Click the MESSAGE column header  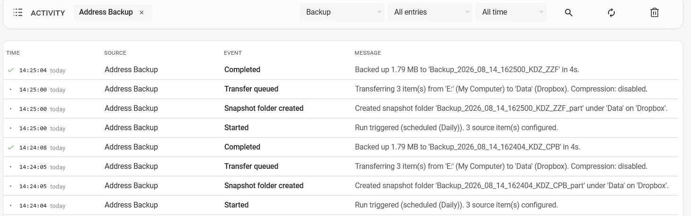point(368,53)
